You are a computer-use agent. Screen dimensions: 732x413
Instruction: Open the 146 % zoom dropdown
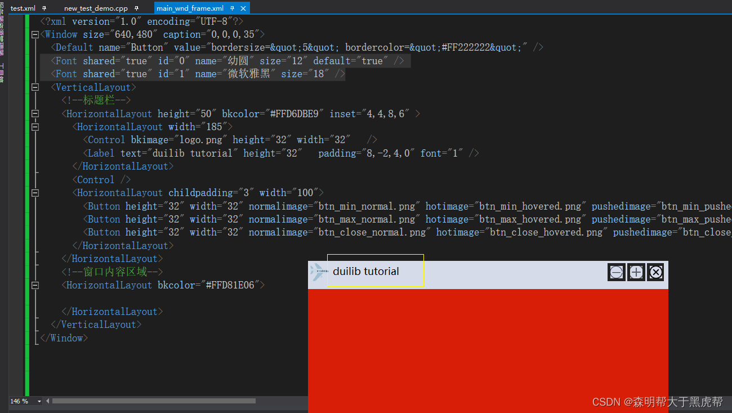[39, 401]
